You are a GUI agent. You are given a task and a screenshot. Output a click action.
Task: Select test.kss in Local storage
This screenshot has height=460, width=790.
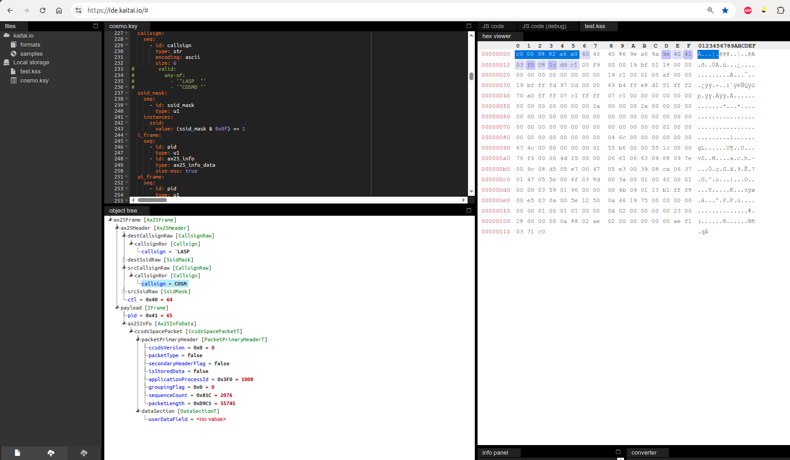pos(30,72)
